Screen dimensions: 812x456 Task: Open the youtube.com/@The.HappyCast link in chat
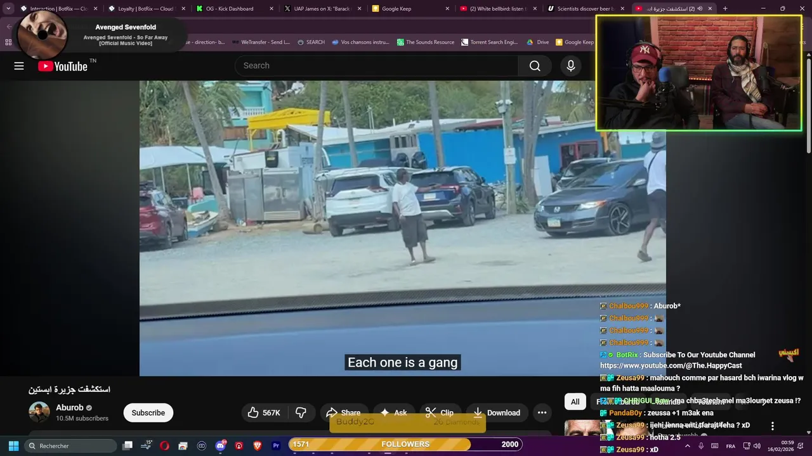[x=671, y=365]
